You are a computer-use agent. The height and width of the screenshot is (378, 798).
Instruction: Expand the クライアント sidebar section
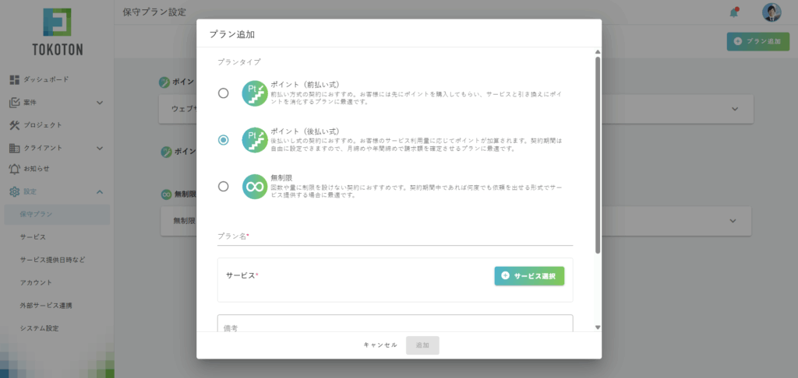[99, 148]
